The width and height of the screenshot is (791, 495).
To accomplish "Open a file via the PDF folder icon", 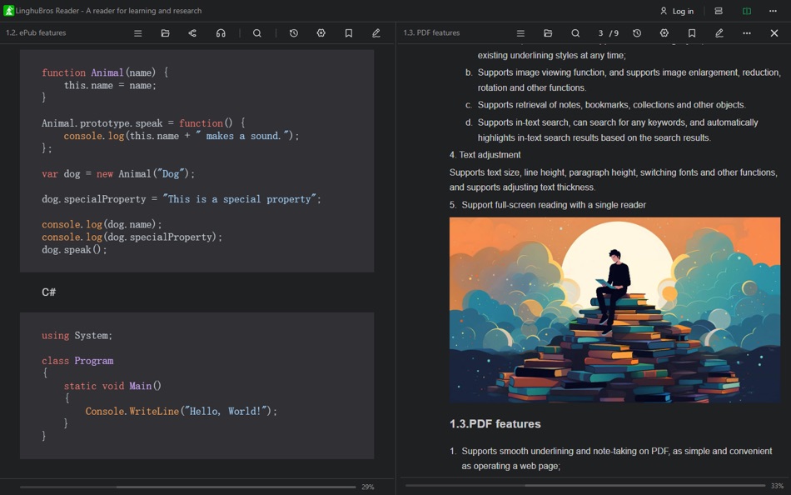I will click(x=548, y=32).
